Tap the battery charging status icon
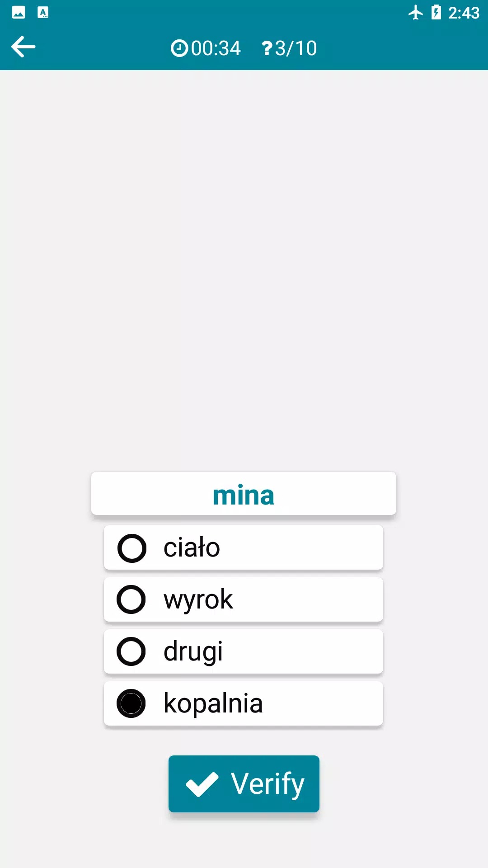488x868 pixels. click(x=436, y=13)
